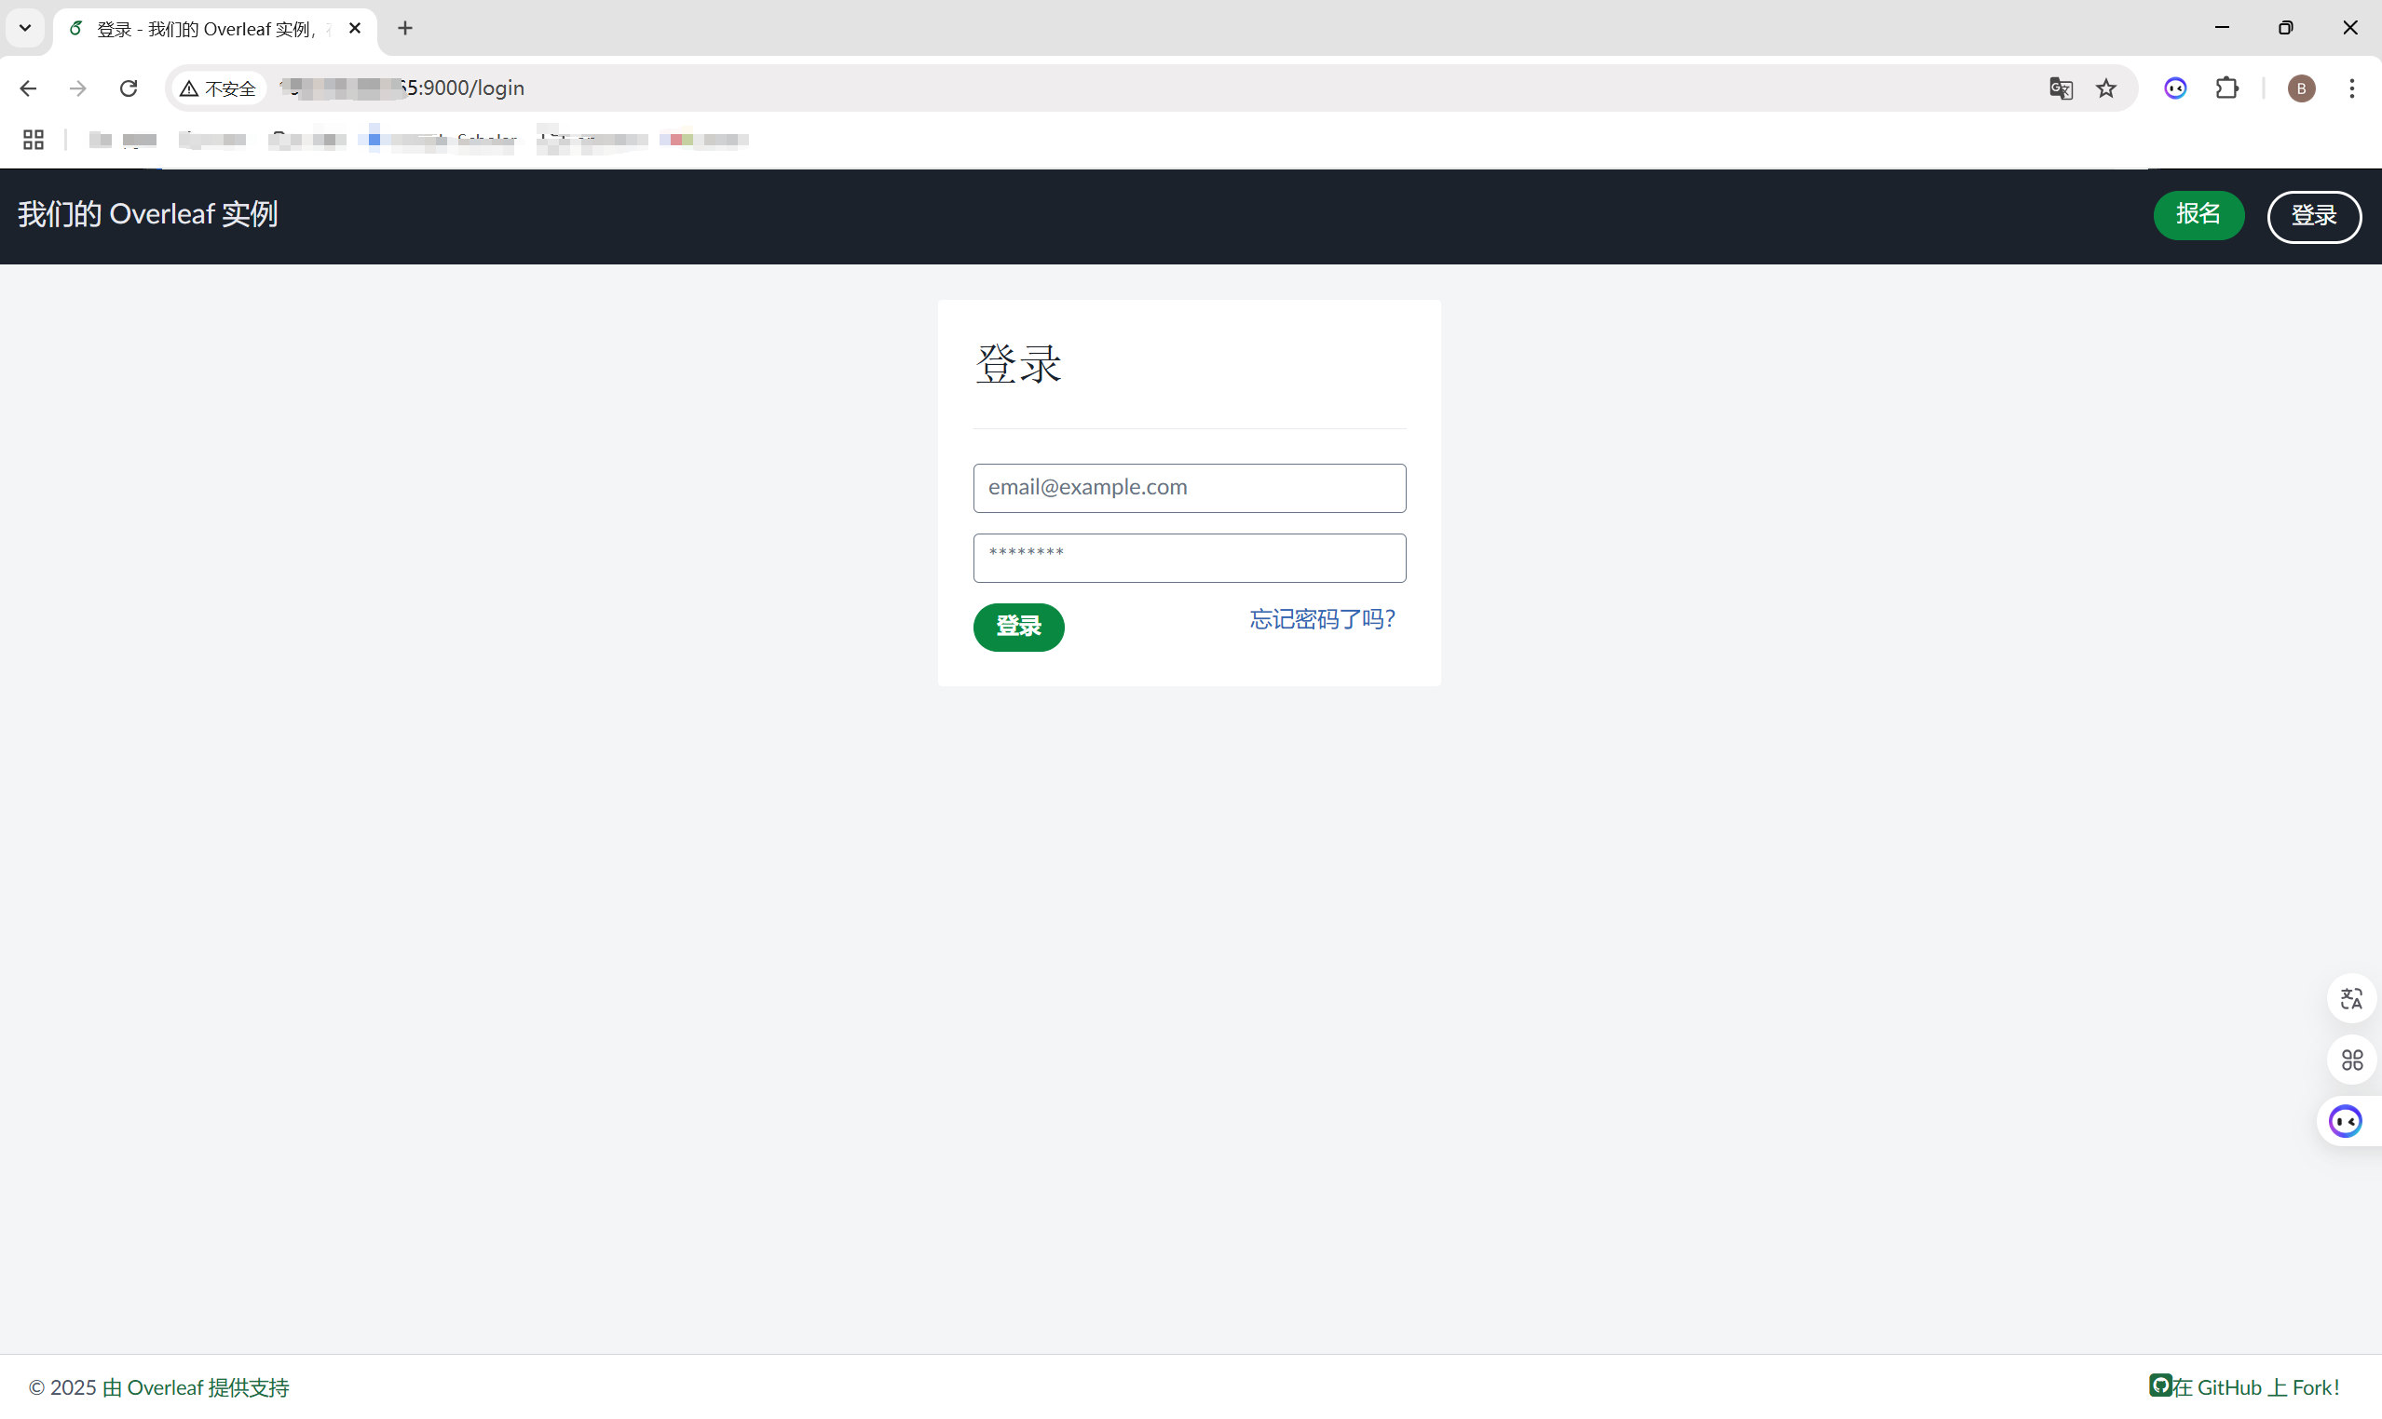The width and height of the screenshot is (2382, 1419).
Task: Open the tab search dropdown arrow
Action: [26, 28]
